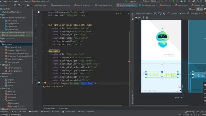Switch editor to Code view mode

[x=192, y=9]
